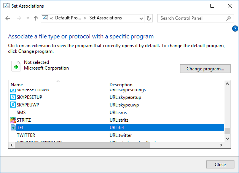This screenshot has width=239, height=173.
Task: Click the Close button at the bottom
Action: point(220,165)
